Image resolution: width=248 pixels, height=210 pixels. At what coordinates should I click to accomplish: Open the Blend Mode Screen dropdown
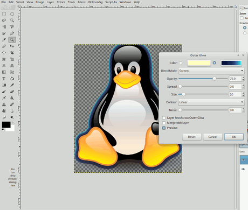(x=211, y=71)
